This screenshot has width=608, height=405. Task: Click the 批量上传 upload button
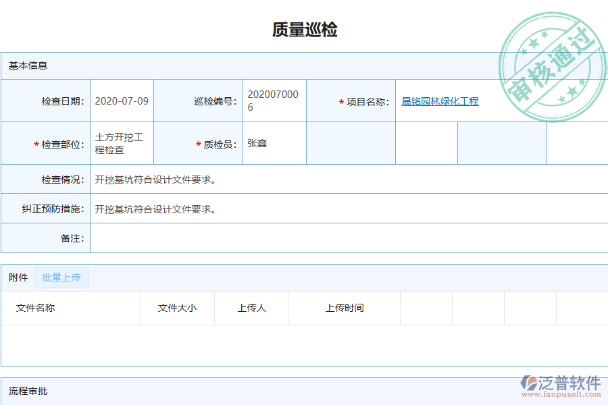point(61,277)
